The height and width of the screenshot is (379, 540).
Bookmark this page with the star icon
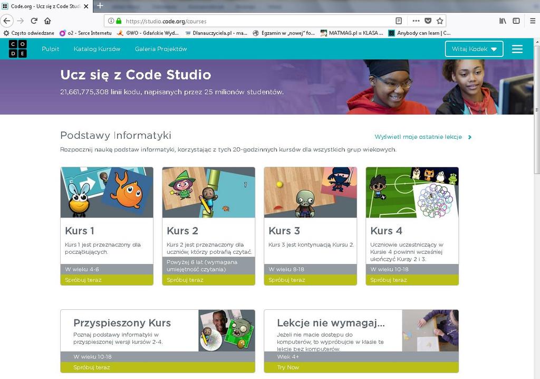440,21
